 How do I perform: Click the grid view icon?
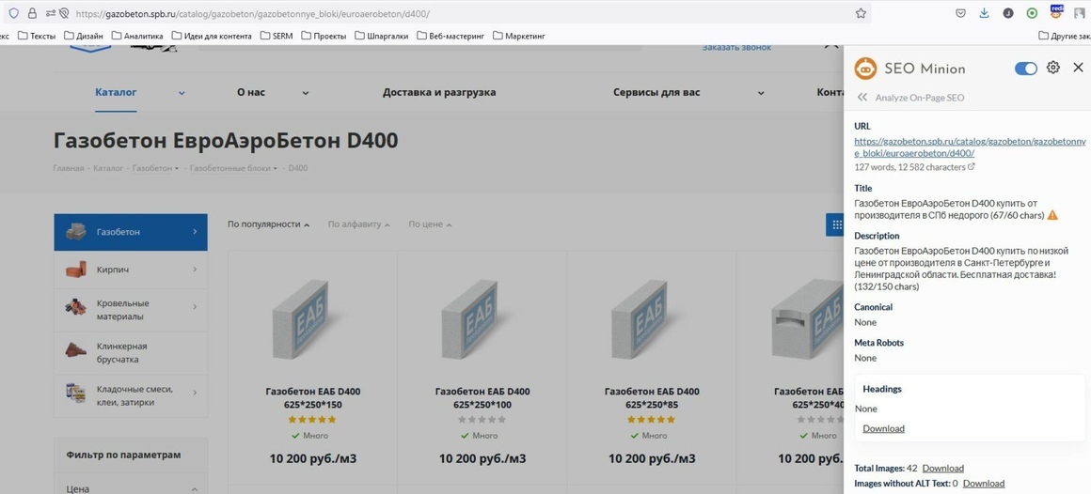pos(835,224)
